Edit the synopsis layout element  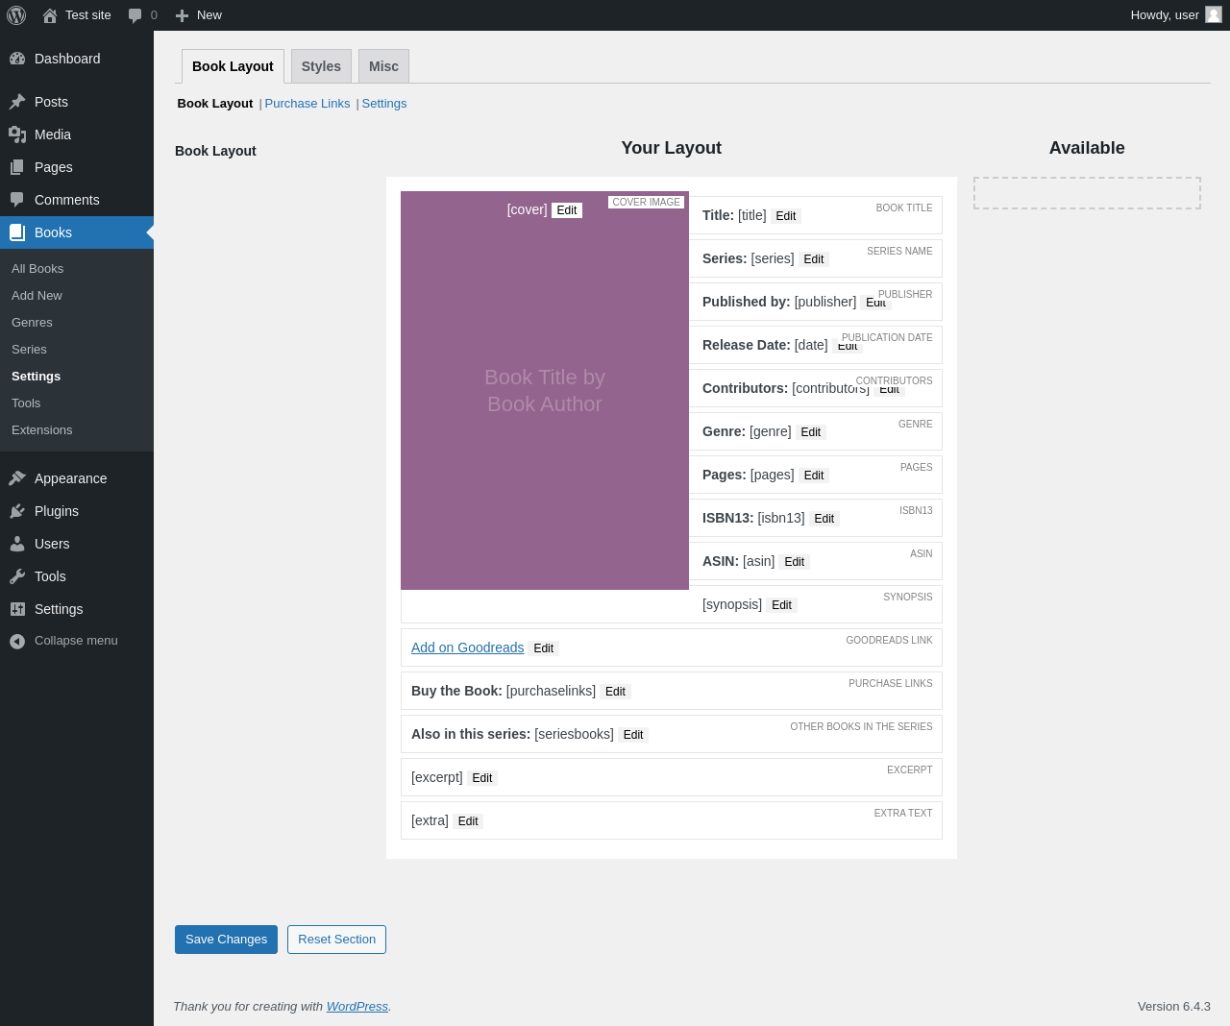782,605
